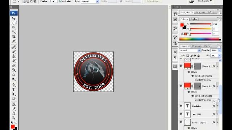Screen dimensions: 232x130
Task: Open the tool preset picker dropdown
Action: (18, 1)
